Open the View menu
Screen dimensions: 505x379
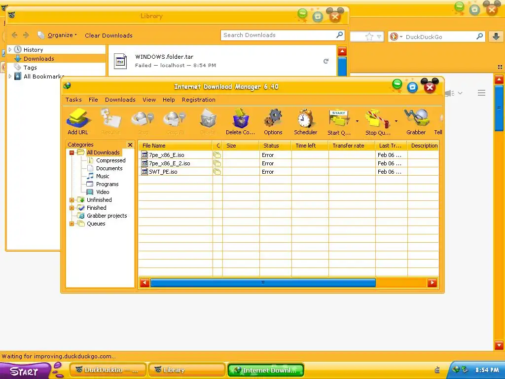click(149, 100)
